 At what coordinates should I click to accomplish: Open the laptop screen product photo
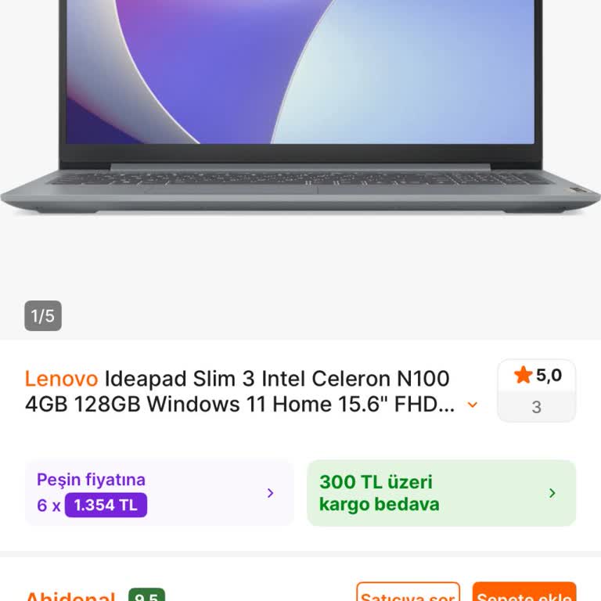coord(300,72)
